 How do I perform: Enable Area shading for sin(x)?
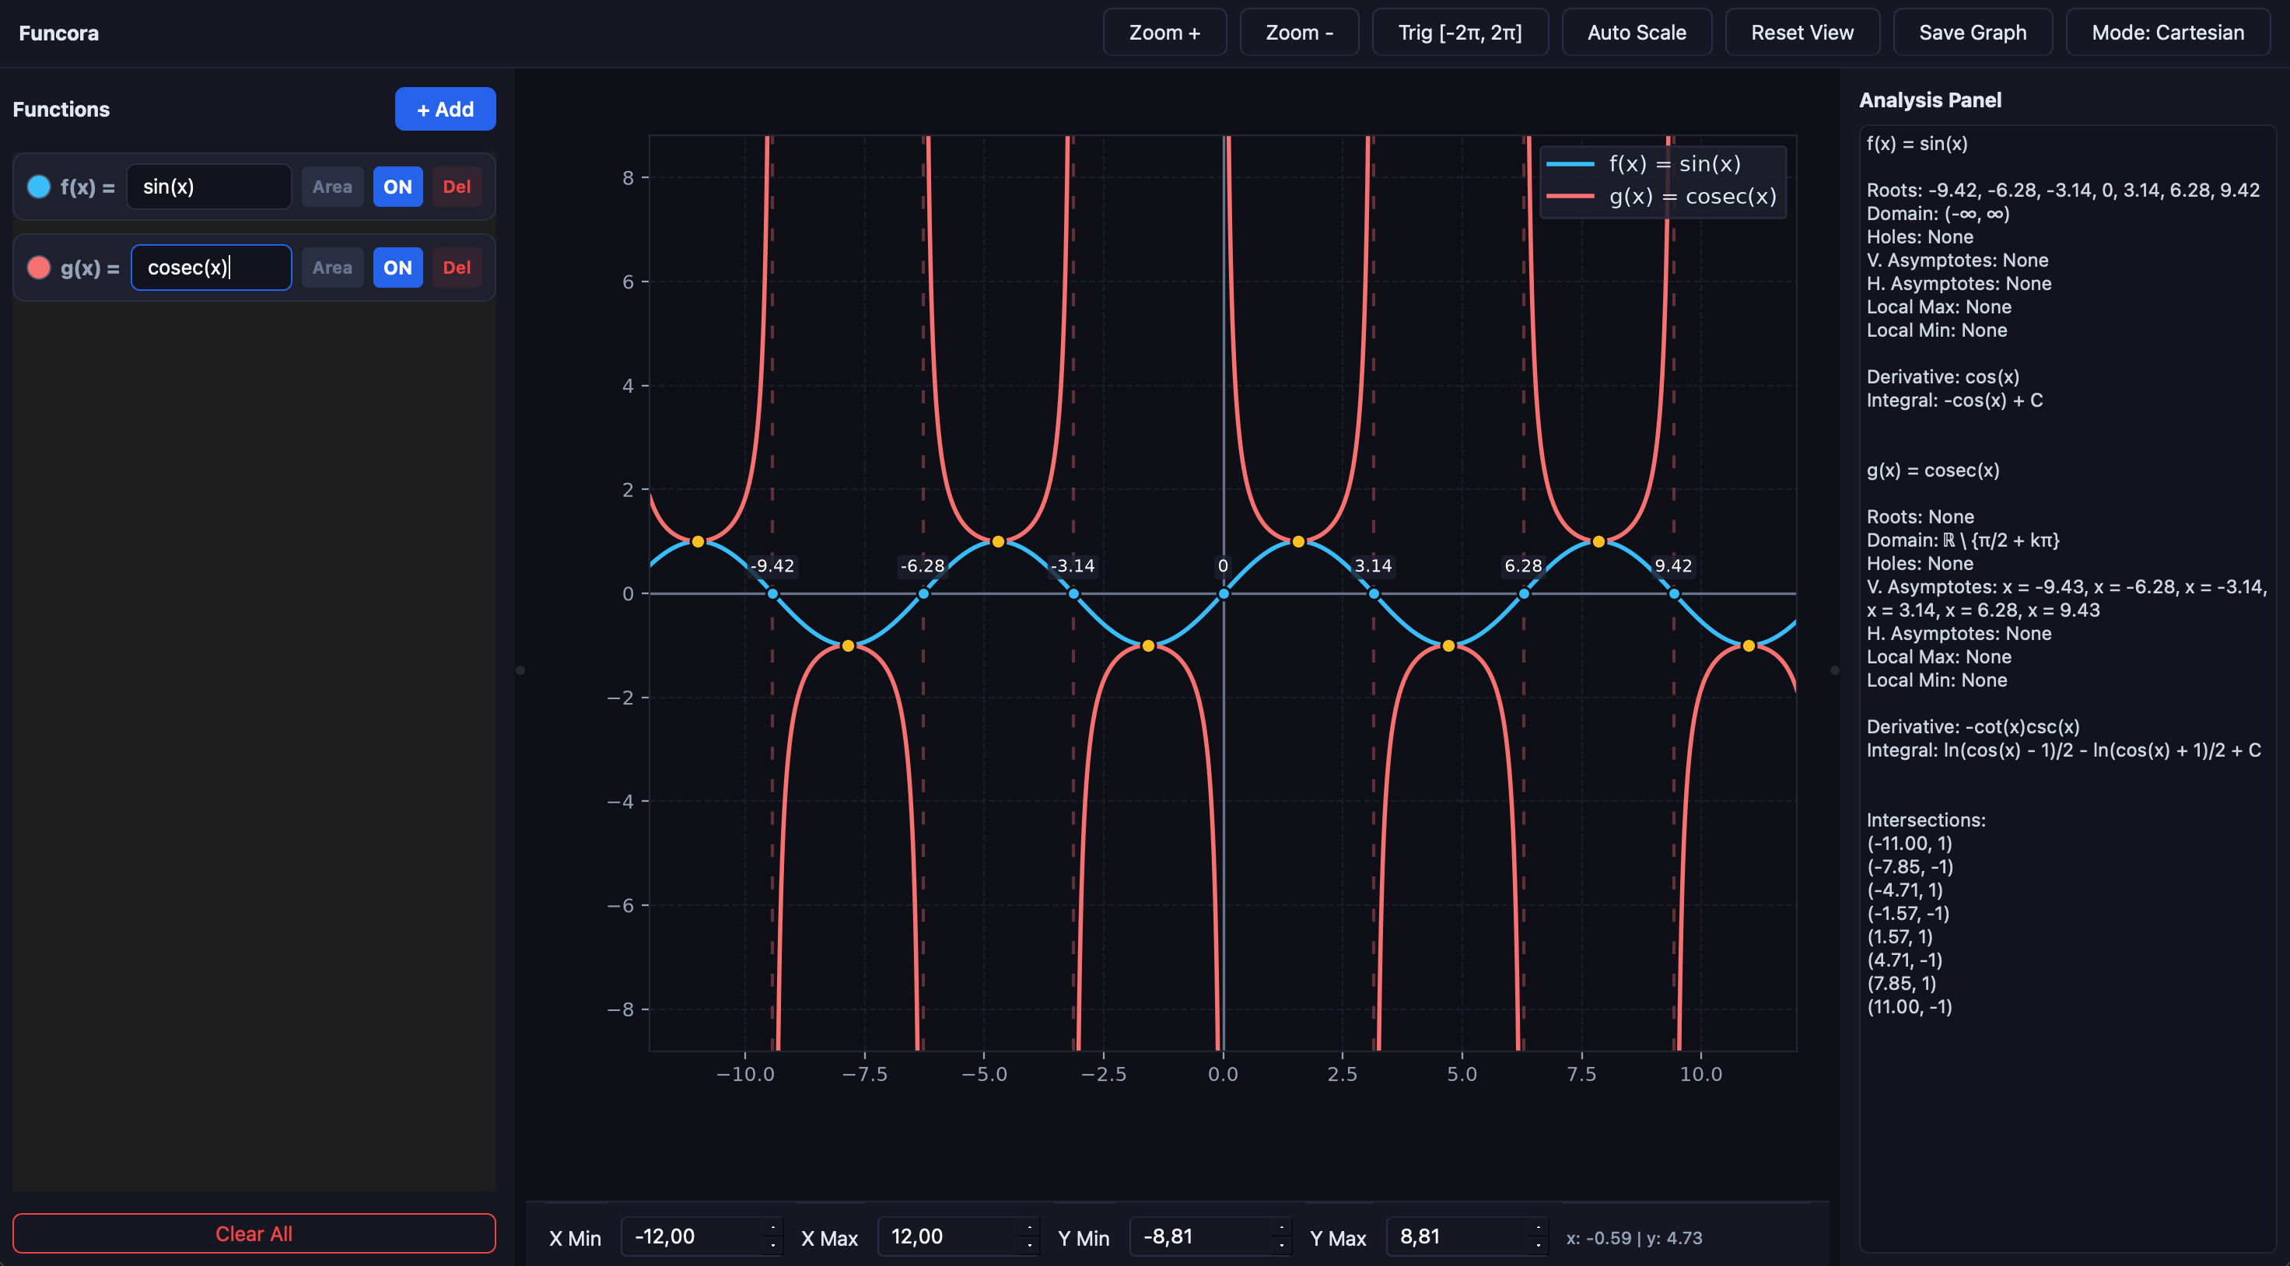pos(332,187)
